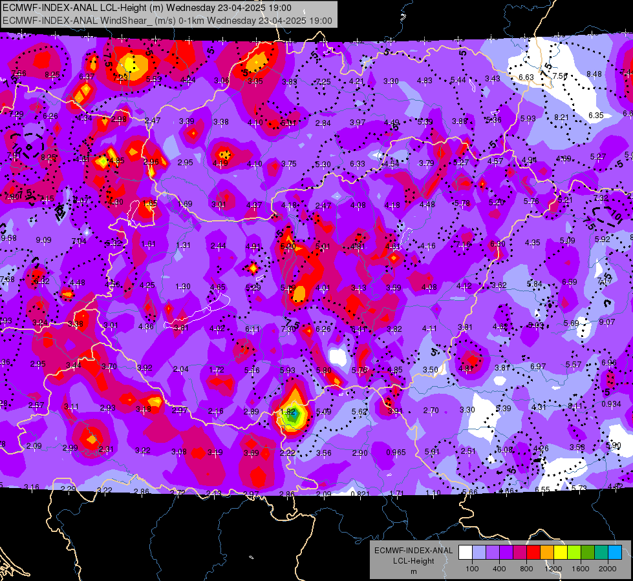Click the light lavender legend swatch
This screenshot has width=633, height=581.
click(x=479, y=553)
